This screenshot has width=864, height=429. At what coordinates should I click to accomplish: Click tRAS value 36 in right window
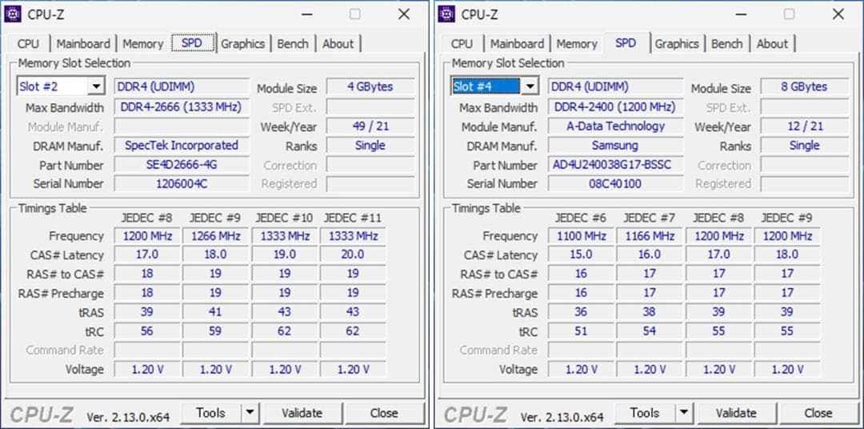pos(581,312)
